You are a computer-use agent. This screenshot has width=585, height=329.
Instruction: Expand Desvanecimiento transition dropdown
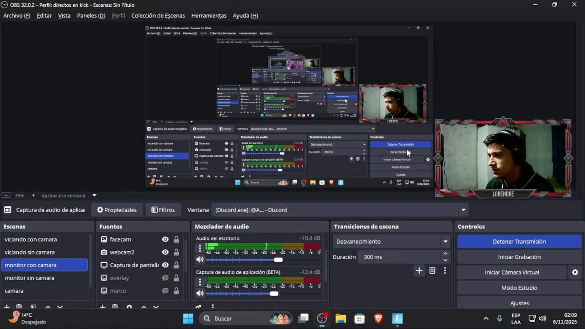[445, 242]
